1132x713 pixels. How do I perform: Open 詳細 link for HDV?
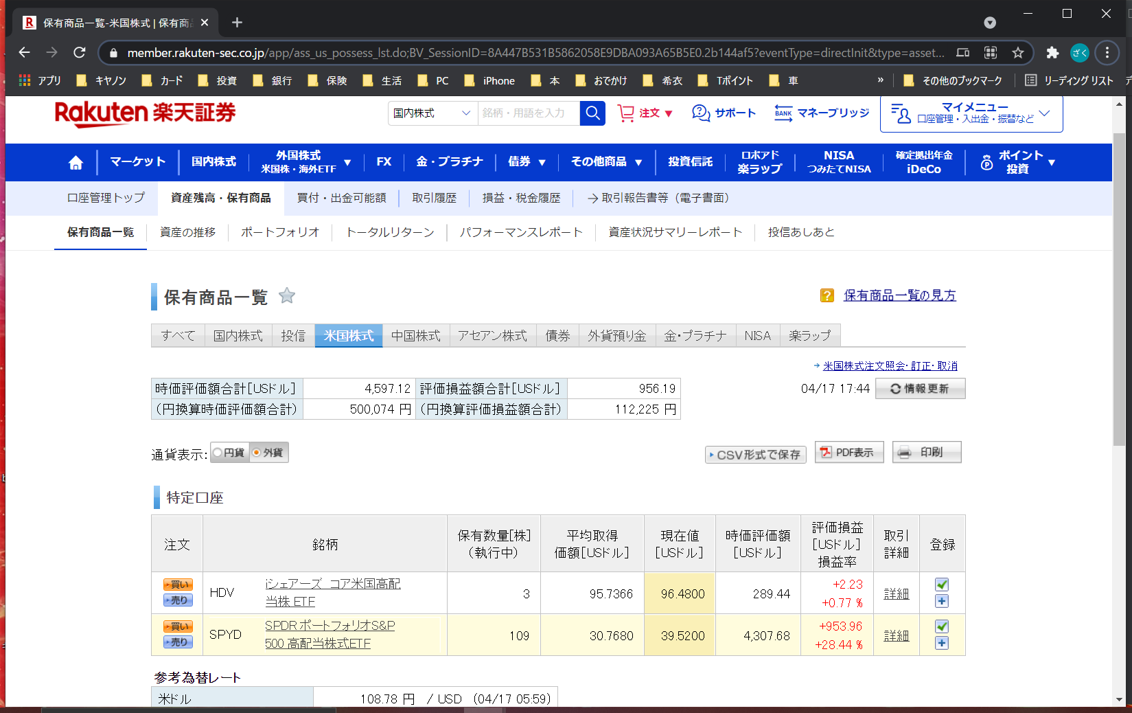pos(896,594)
